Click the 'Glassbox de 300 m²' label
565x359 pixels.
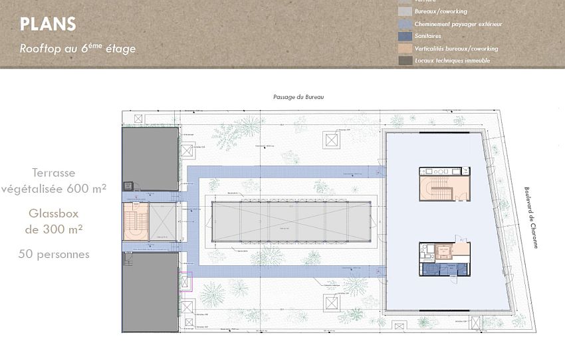pyautogui.click(x=55, y=221)
